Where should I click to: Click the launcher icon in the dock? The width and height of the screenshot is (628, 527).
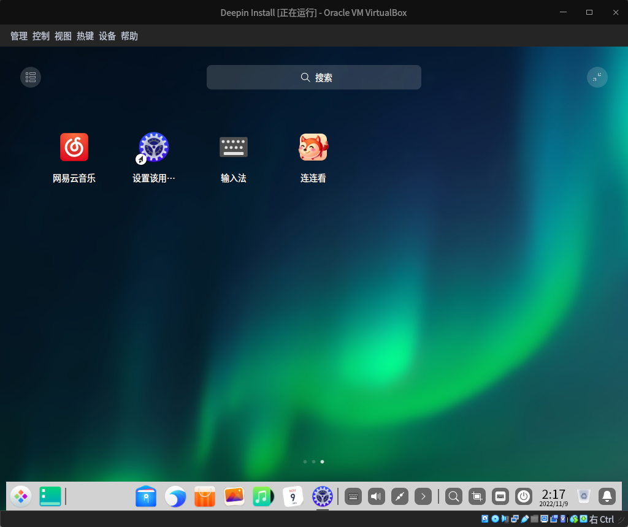(x=21, y=496)
